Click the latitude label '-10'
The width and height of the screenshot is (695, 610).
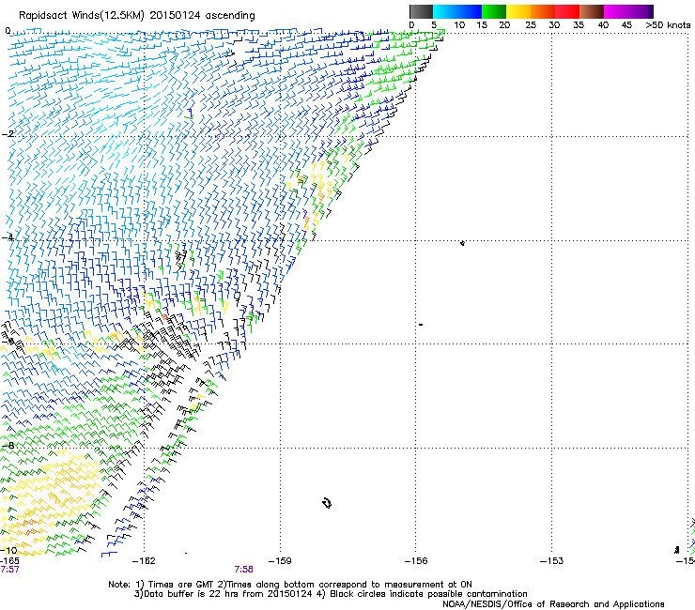click(x=8, y=550)
